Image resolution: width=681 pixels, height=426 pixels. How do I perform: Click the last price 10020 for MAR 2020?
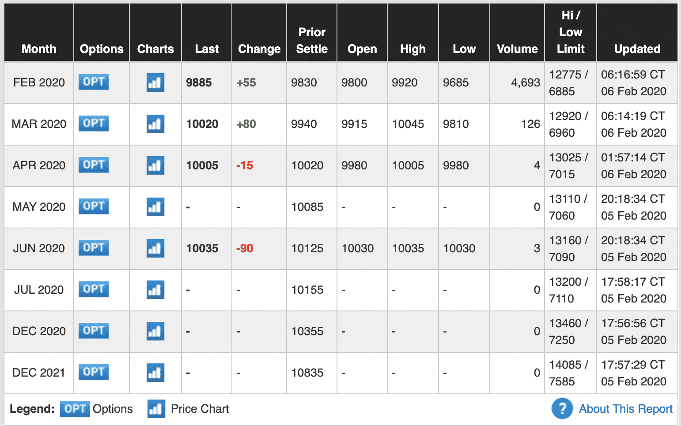202,124
